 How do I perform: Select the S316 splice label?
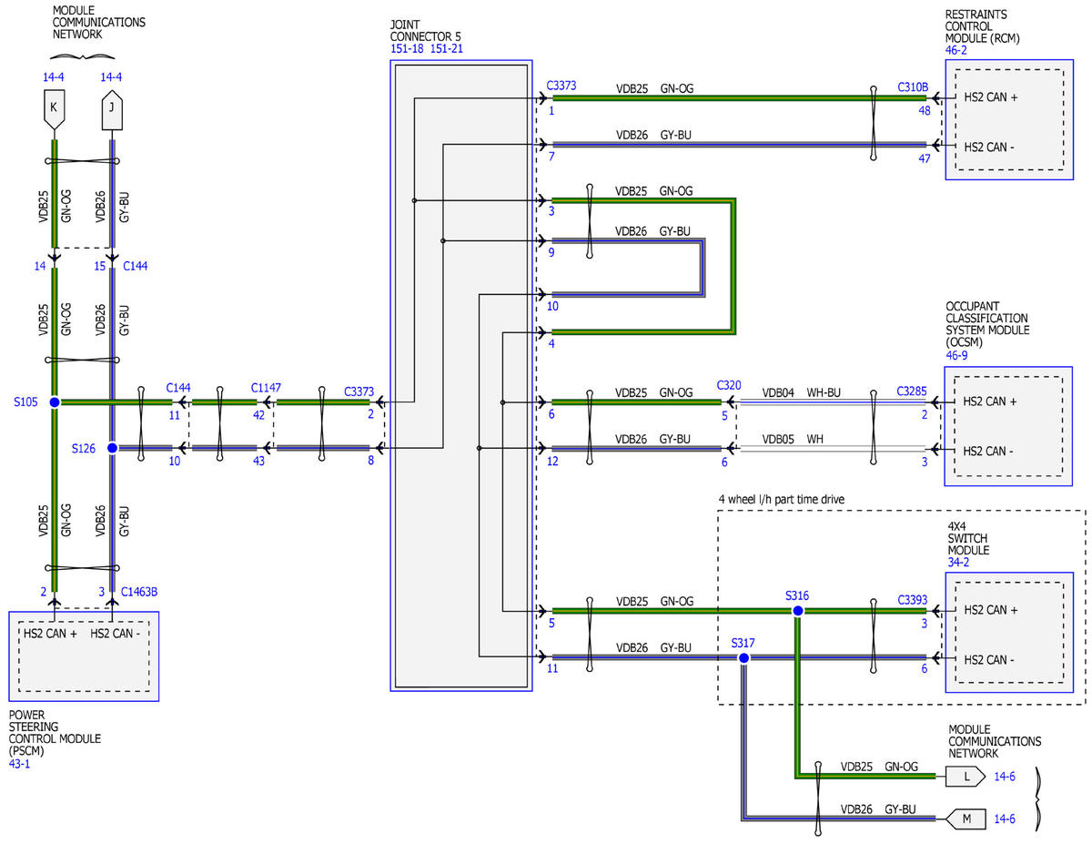tap(797, 595)
